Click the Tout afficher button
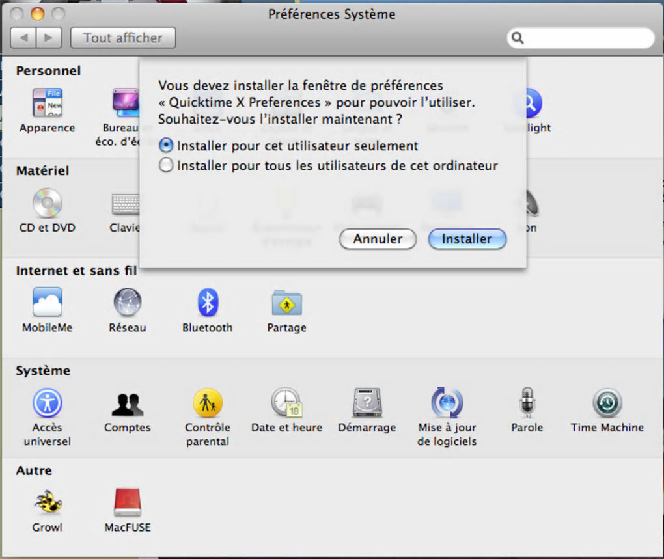This screenshot has width=664, height=559. (x=123, y=38)
